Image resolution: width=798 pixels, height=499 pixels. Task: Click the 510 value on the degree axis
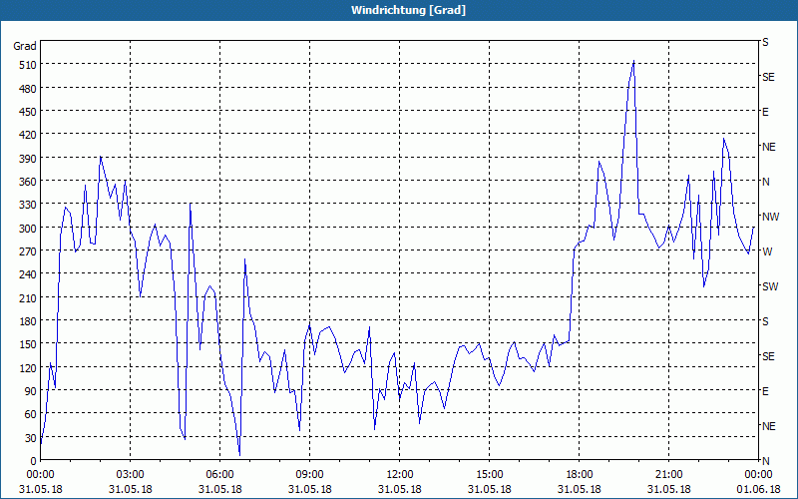pos(28,65)
